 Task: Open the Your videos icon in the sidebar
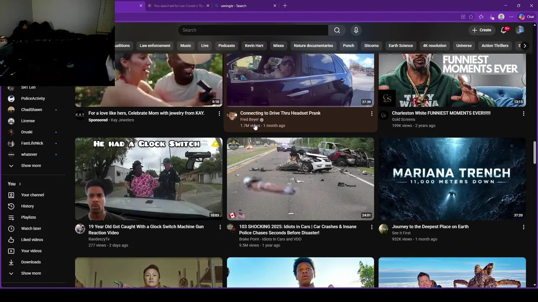(x=11, y=251)
